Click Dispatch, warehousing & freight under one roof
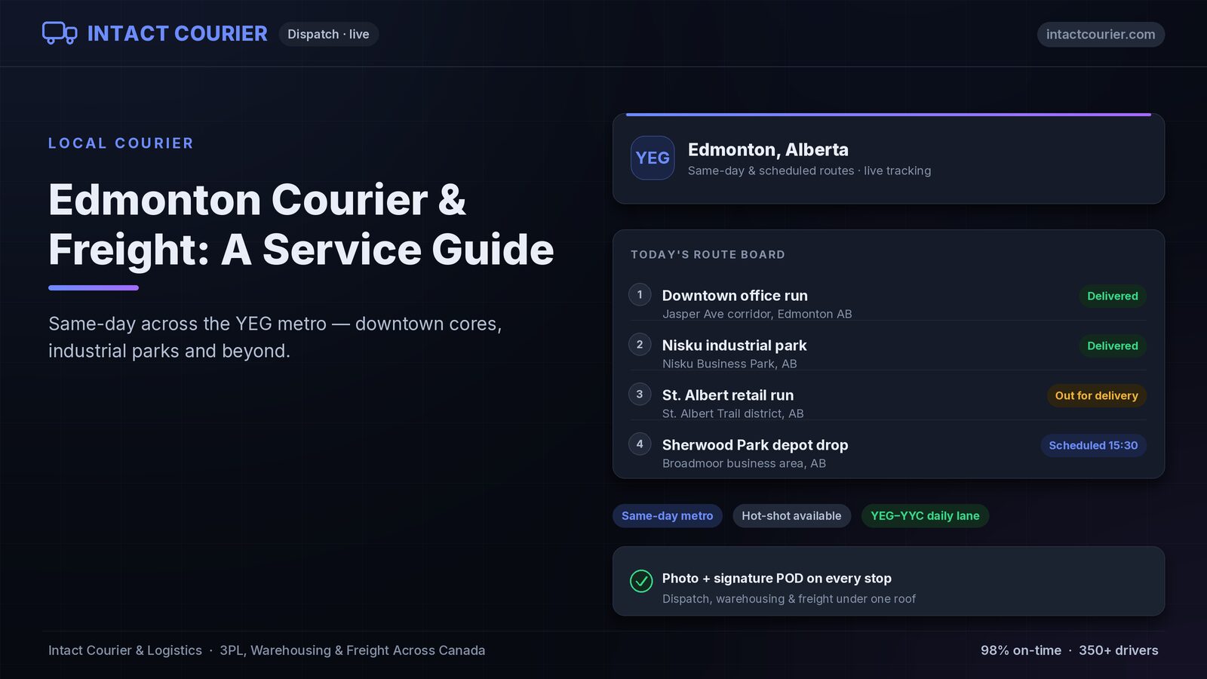The width and height of the screenshot is (1207, 679). point(789,599)
